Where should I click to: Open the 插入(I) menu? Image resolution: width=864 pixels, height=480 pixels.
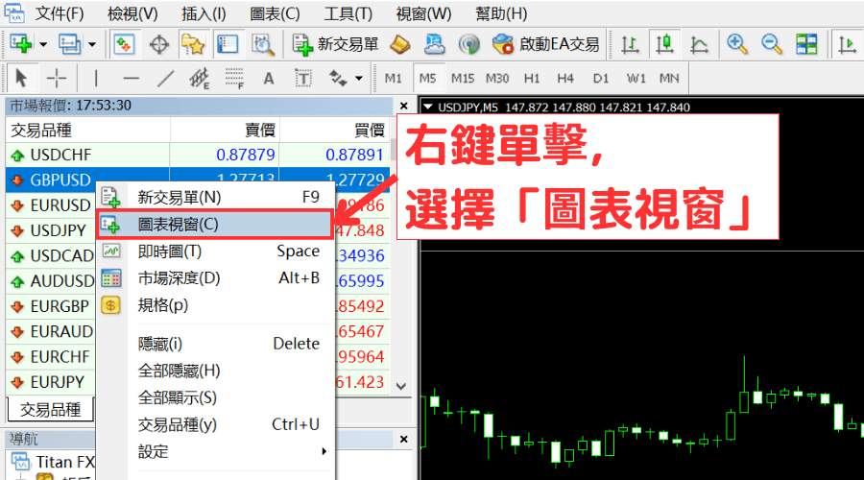(204, 13)
